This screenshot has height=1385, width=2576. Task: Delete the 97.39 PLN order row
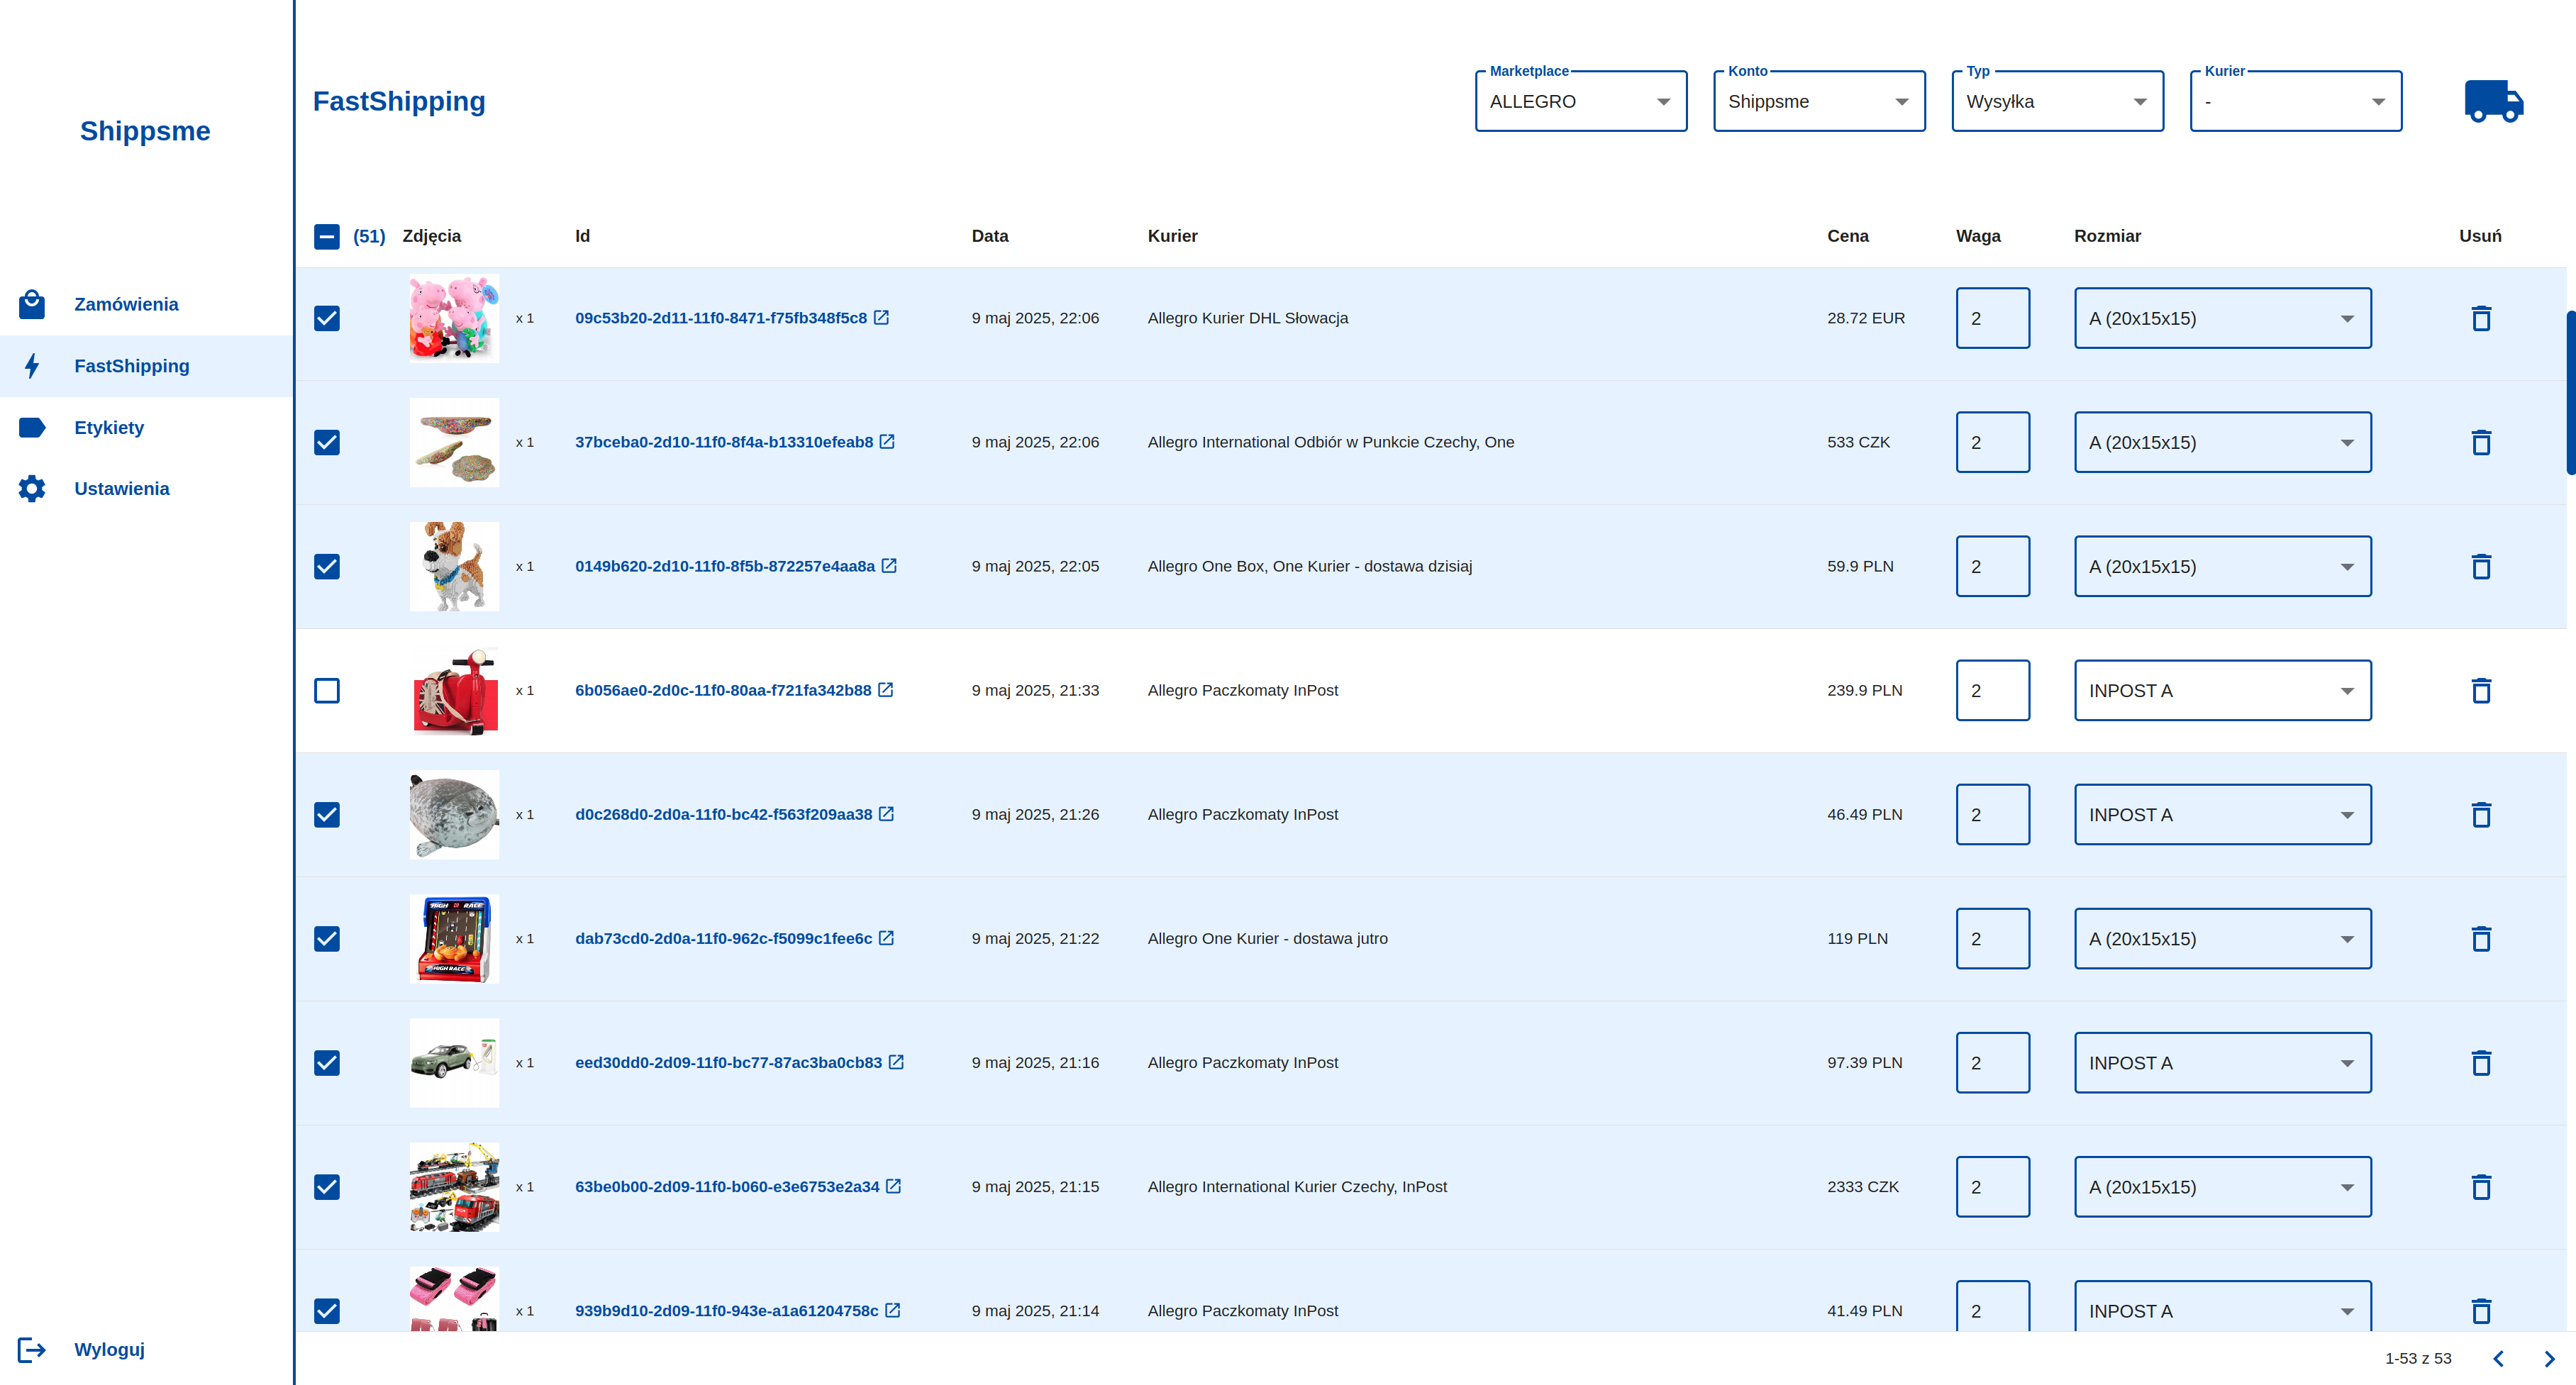[x=2481, y=1062]
